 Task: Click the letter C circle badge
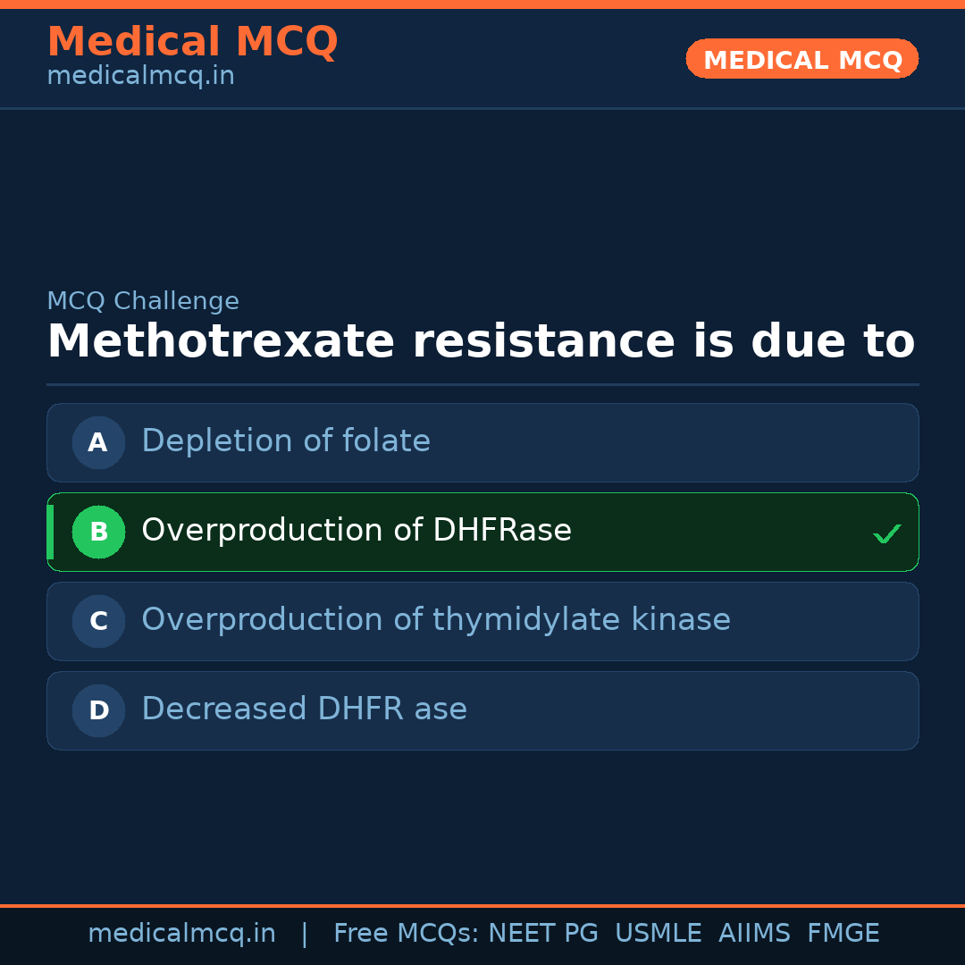click(x=98, y=621)
